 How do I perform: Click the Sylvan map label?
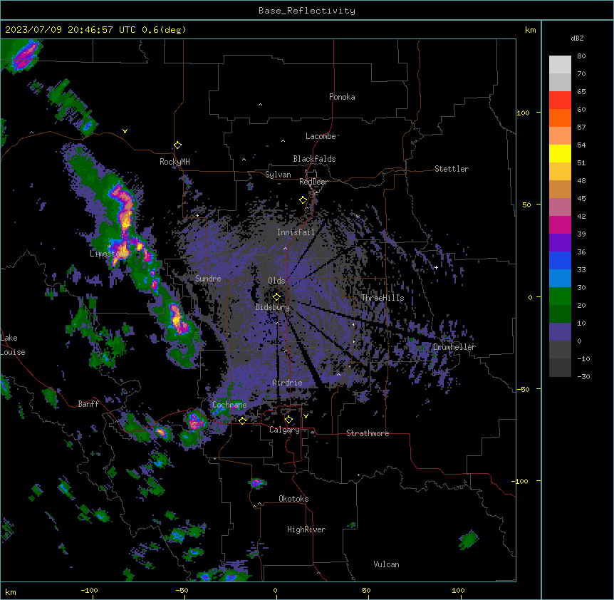[x=278, y=175]
